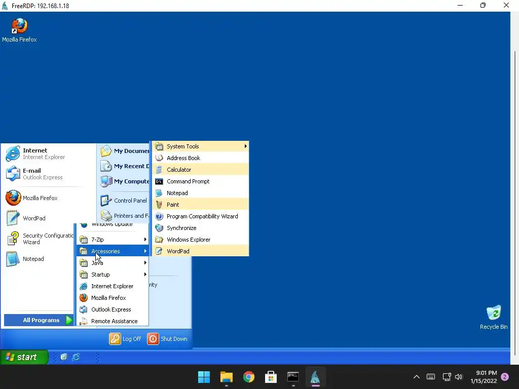
Task: Open network status tray icon
Action: click(447, 377)
